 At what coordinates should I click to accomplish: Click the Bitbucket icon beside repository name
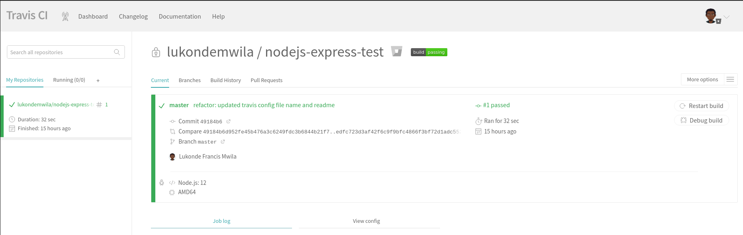tap(396, 51)
